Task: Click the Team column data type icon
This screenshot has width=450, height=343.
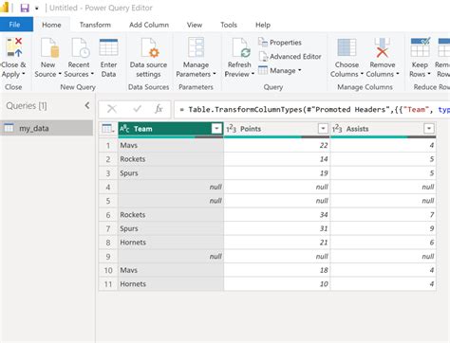Action: click(124, 129)
